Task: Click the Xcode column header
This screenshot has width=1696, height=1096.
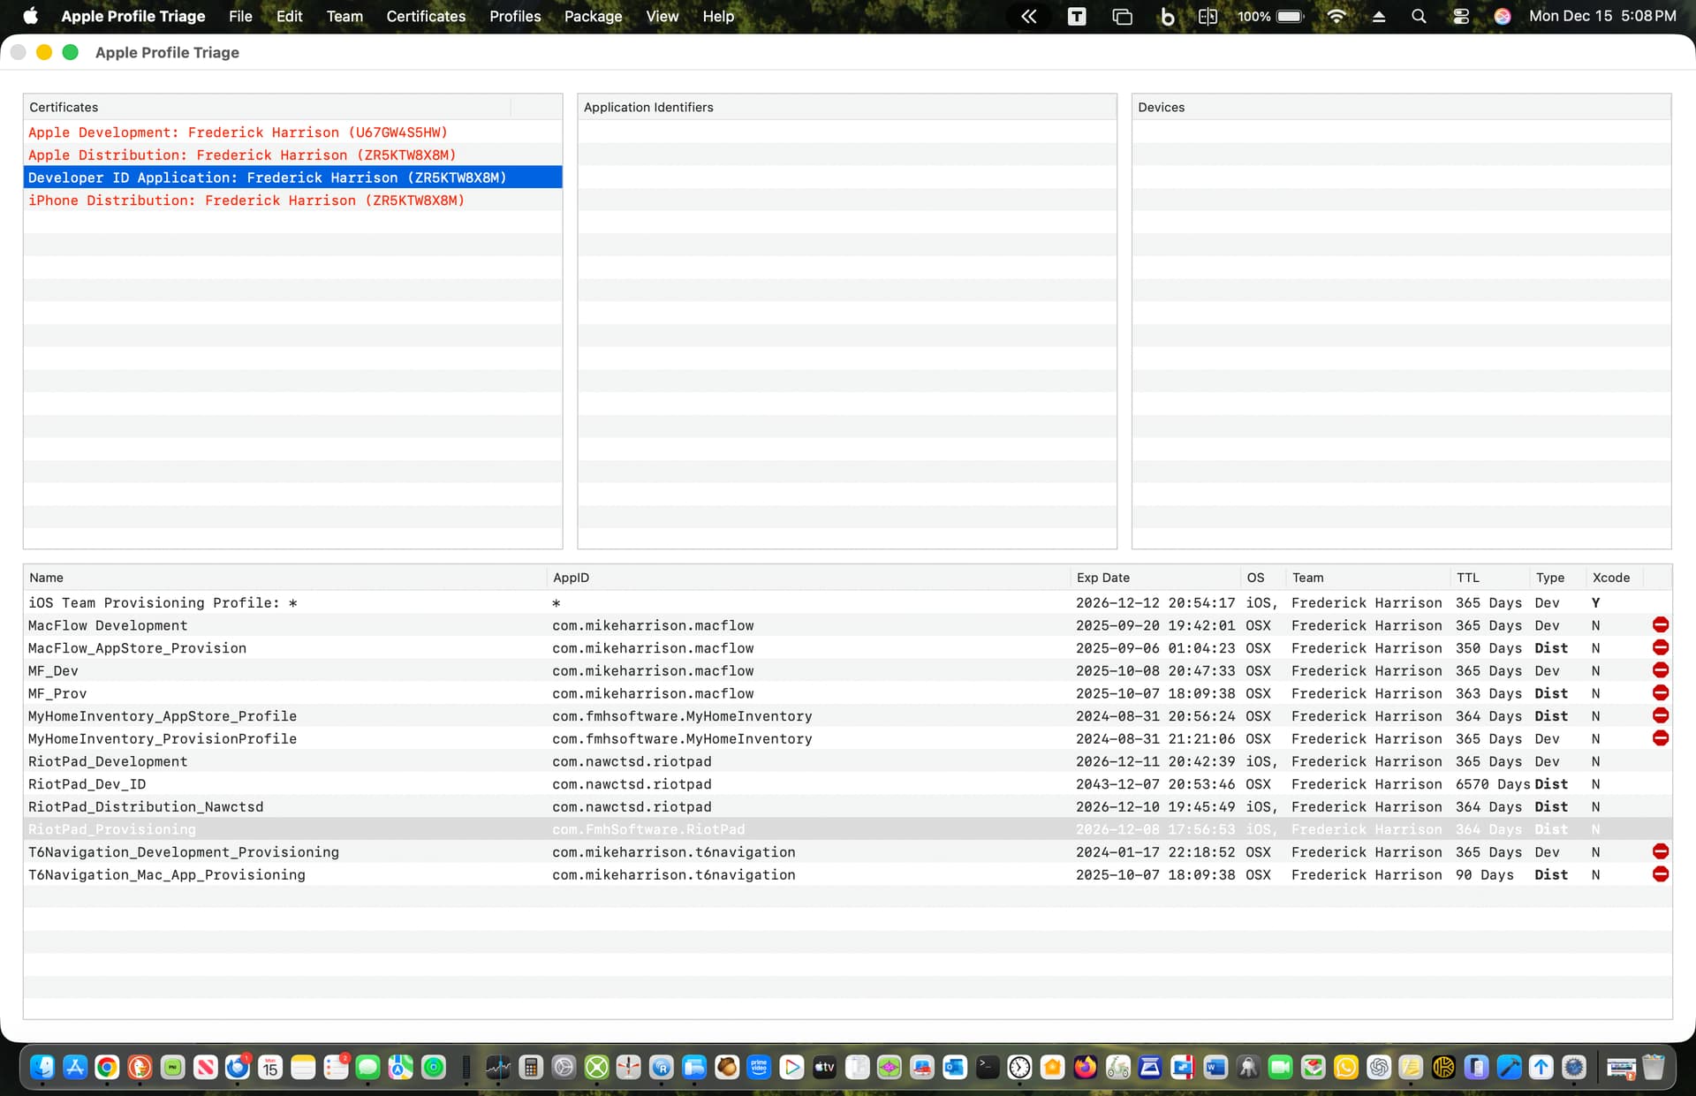Action: (1610, 578)
